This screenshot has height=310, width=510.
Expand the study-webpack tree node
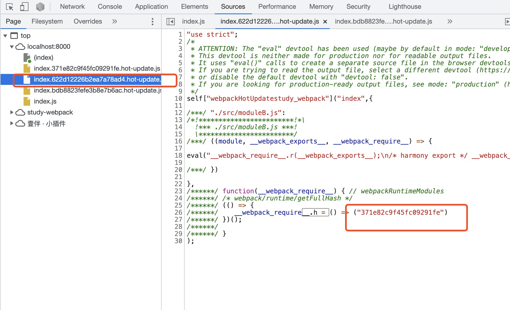pos(12,112)
